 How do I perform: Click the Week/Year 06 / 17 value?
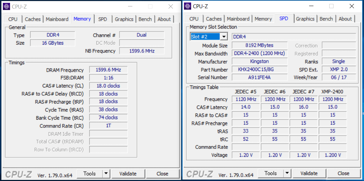coord(339,77)
